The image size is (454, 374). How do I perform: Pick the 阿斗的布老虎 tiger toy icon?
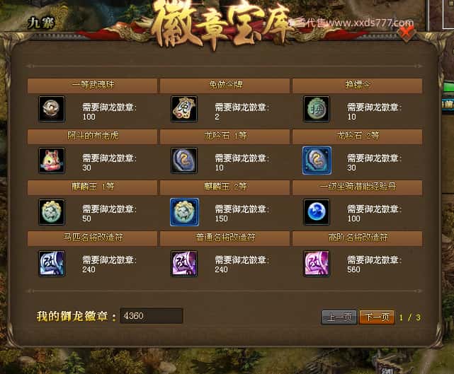tap(52, 160)
